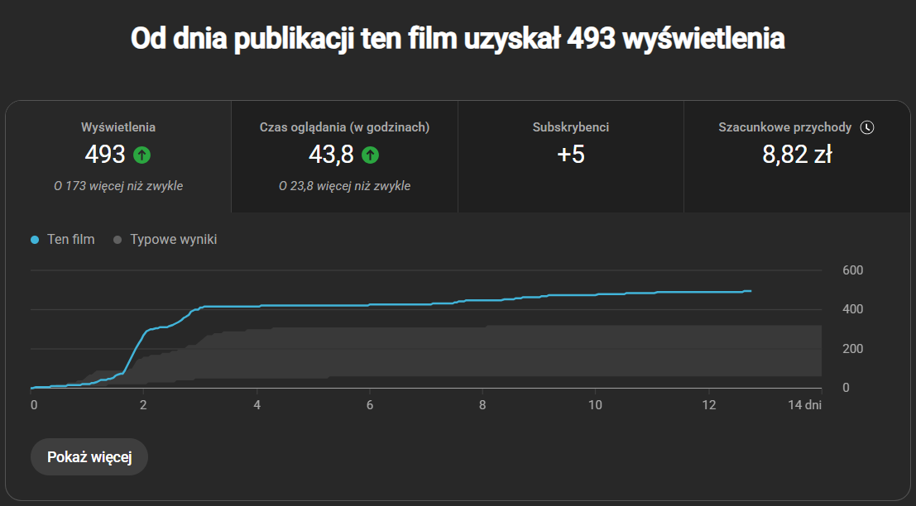Click the 8,82 zł revenue value
916x506 pixels.
click(x=797, y=155)
